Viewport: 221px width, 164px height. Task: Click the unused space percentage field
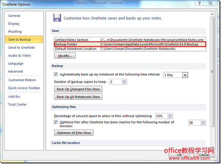161,116
